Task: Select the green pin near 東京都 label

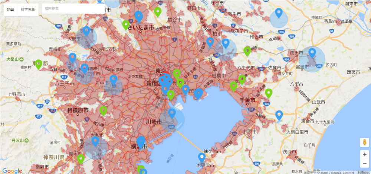Action: [39, 65]
